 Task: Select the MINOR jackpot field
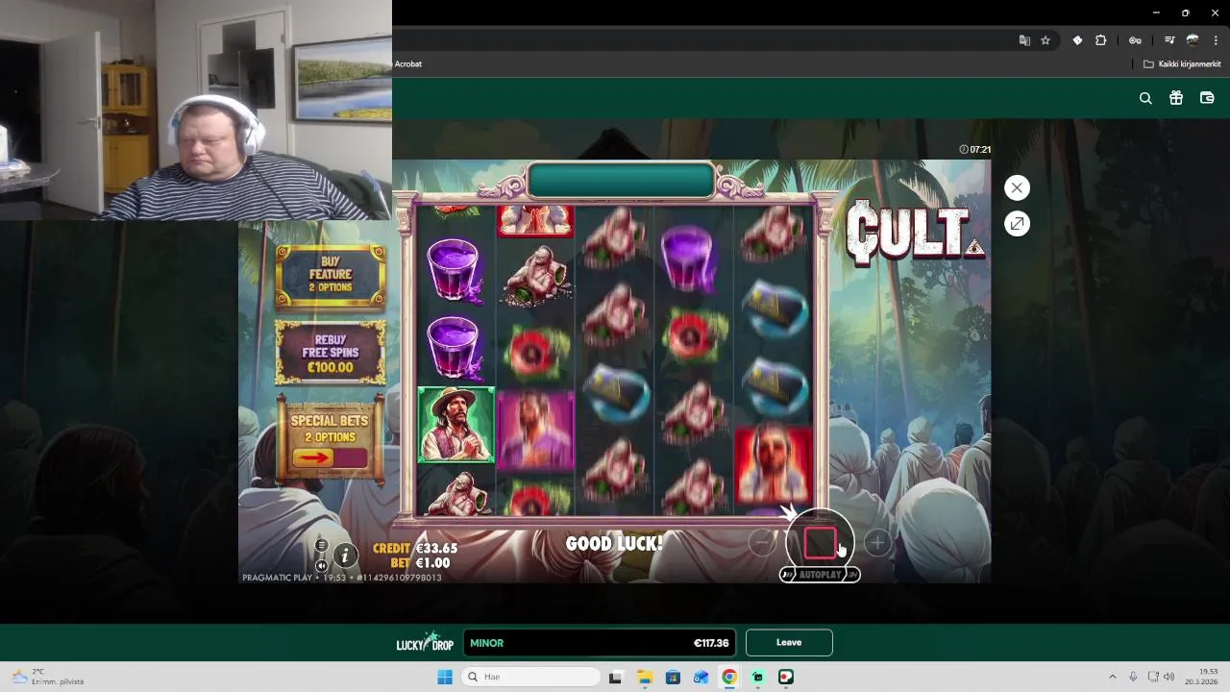(599, 643)
